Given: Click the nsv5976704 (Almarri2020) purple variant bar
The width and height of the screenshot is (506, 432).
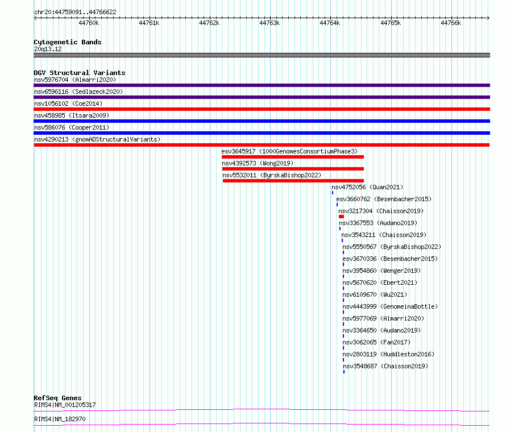Looking at the screenshot, I should tap(262, 85).
